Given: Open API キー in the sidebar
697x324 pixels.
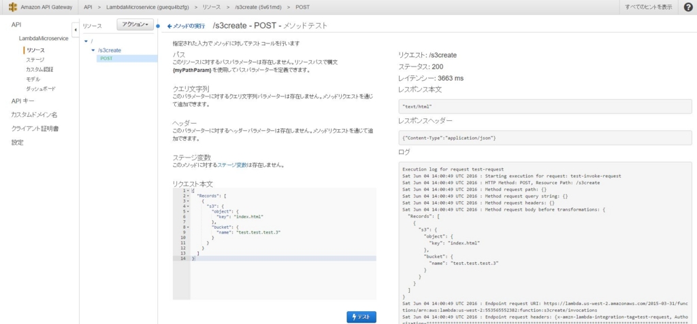Looking at the screenshot, I should pyautogui.click(x=22, y=101).
